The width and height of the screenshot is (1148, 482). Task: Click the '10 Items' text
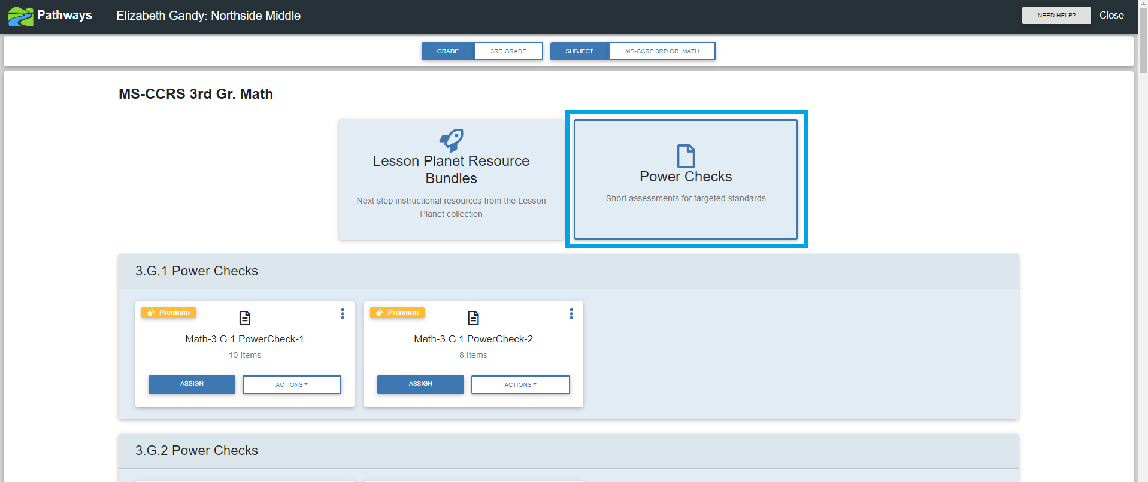(245, 355)
